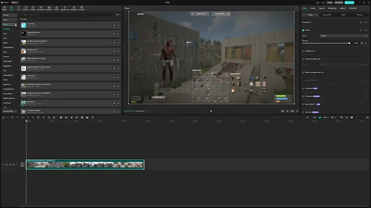Open the Captions panel icon
371x208 pixels.
[x=49, y=8]
